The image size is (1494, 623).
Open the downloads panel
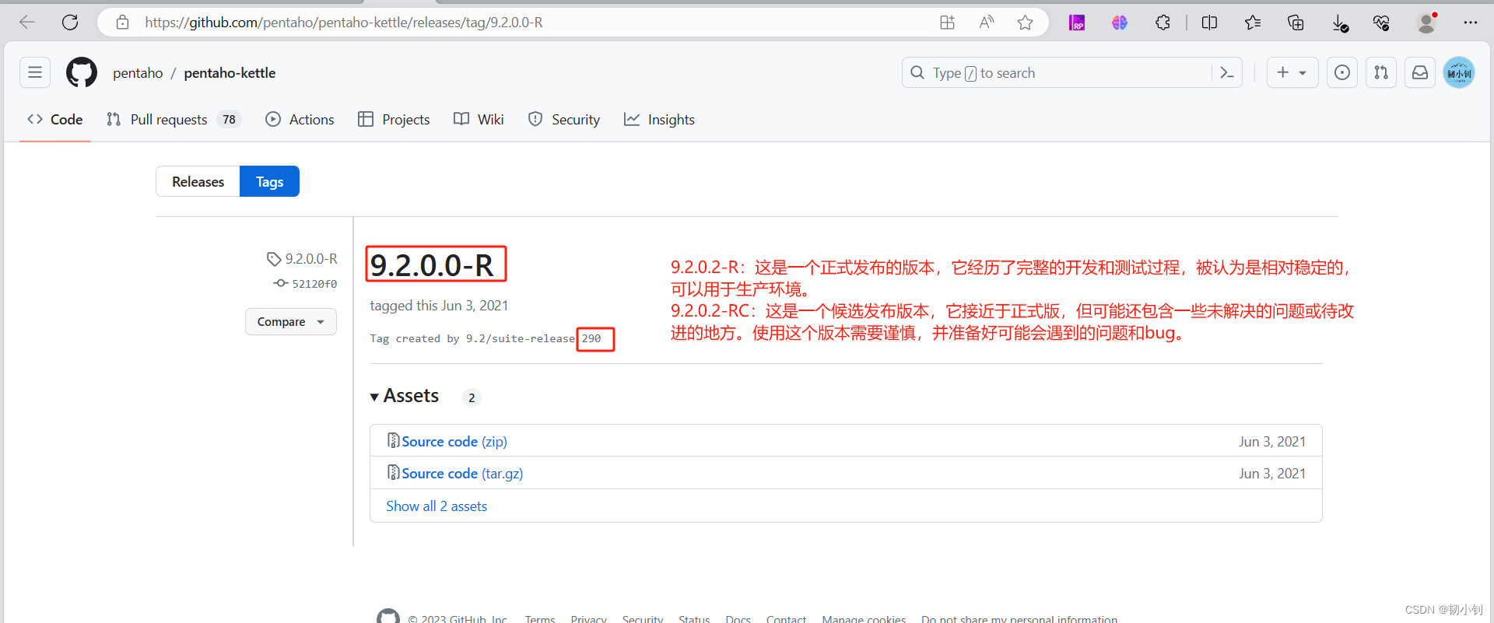[x=1339, y=23]
